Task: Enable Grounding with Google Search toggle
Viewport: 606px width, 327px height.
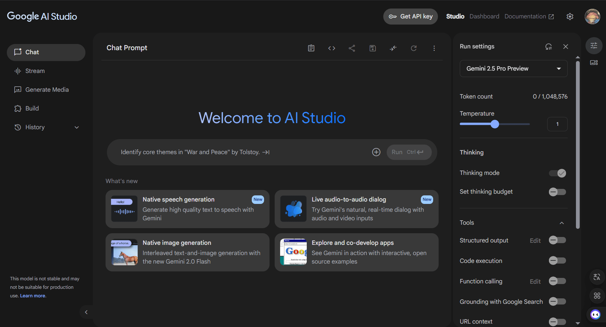Action: [557, 302]
